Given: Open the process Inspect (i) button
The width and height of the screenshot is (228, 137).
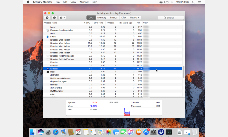Looking at the screenshot, I should point(54,18).
